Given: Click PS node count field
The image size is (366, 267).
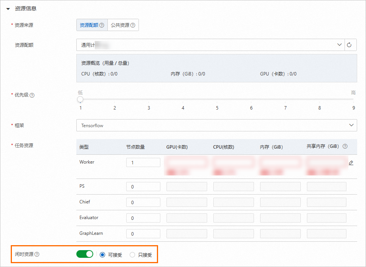Looking at the screenshot, I should (143, 187).
